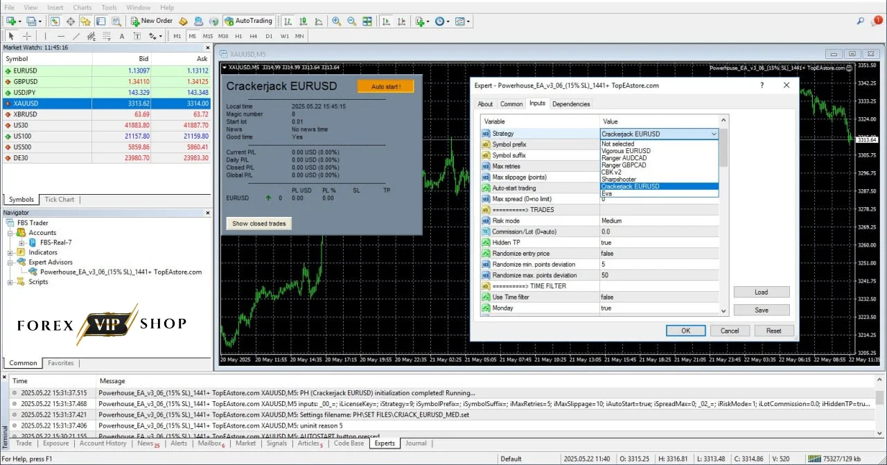
Task: Select the M30 timeframe button
Action: click(x=223, y=36)
